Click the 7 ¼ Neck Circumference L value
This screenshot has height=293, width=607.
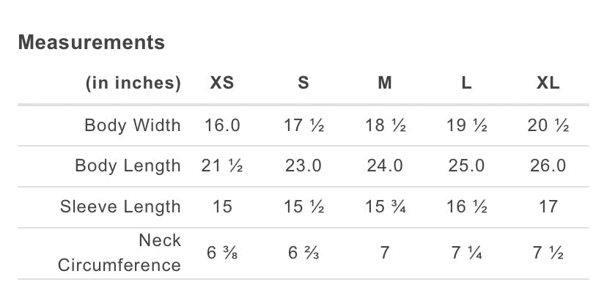466,253
